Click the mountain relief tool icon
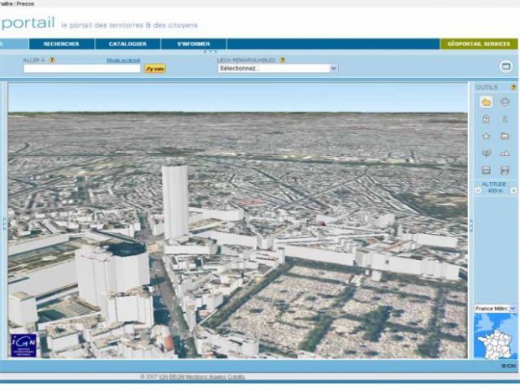The image size is (520, 390). (x=505, y=153)
